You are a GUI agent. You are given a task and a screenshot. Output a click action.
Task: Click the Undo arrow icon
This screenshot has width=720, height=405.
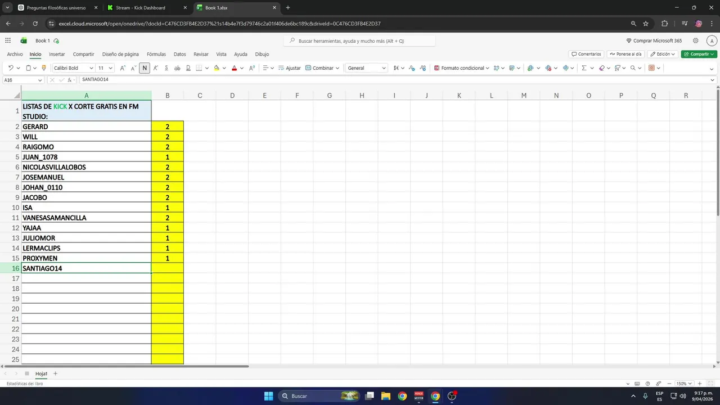pyautogui.click(x=11, y=68)
